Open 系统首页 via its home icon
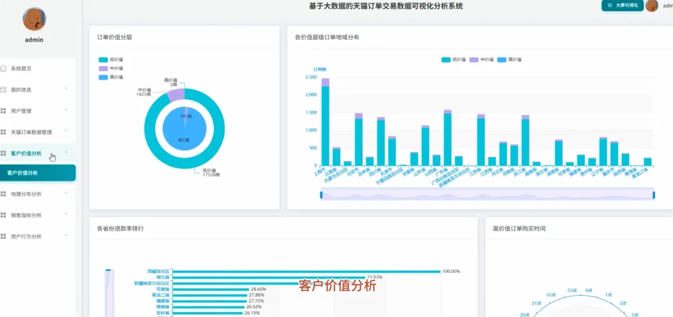 point(4,69)
